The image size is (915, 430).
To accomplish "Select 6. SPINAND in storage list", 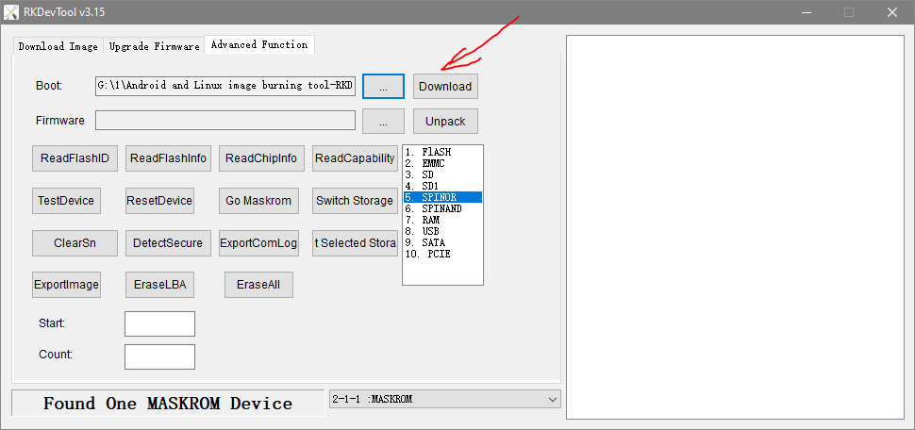I will tap(442, 208).
